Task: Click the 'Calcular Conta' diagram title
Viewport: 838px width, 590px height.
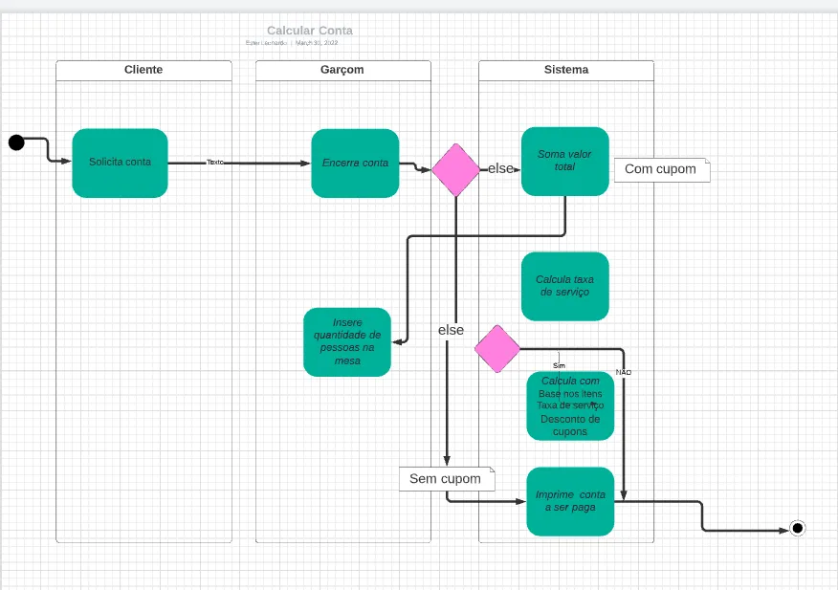Action: coord(309,31)
